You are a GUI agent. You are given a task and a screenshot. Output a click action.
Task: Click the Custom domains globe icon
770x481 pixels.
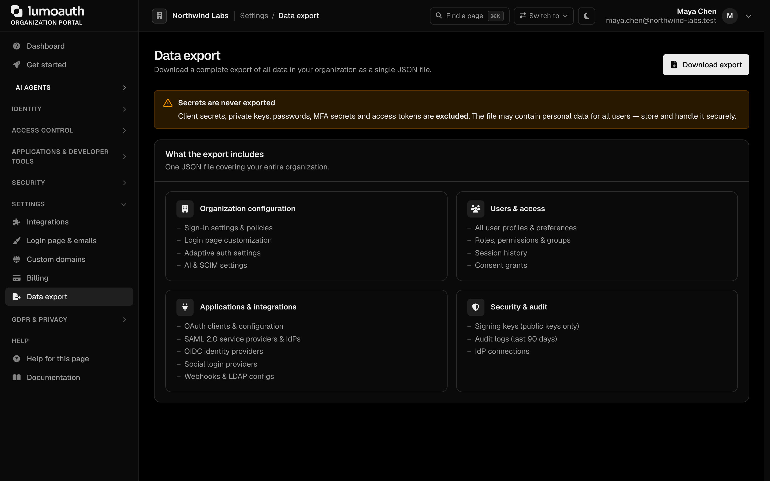[17, 259]
